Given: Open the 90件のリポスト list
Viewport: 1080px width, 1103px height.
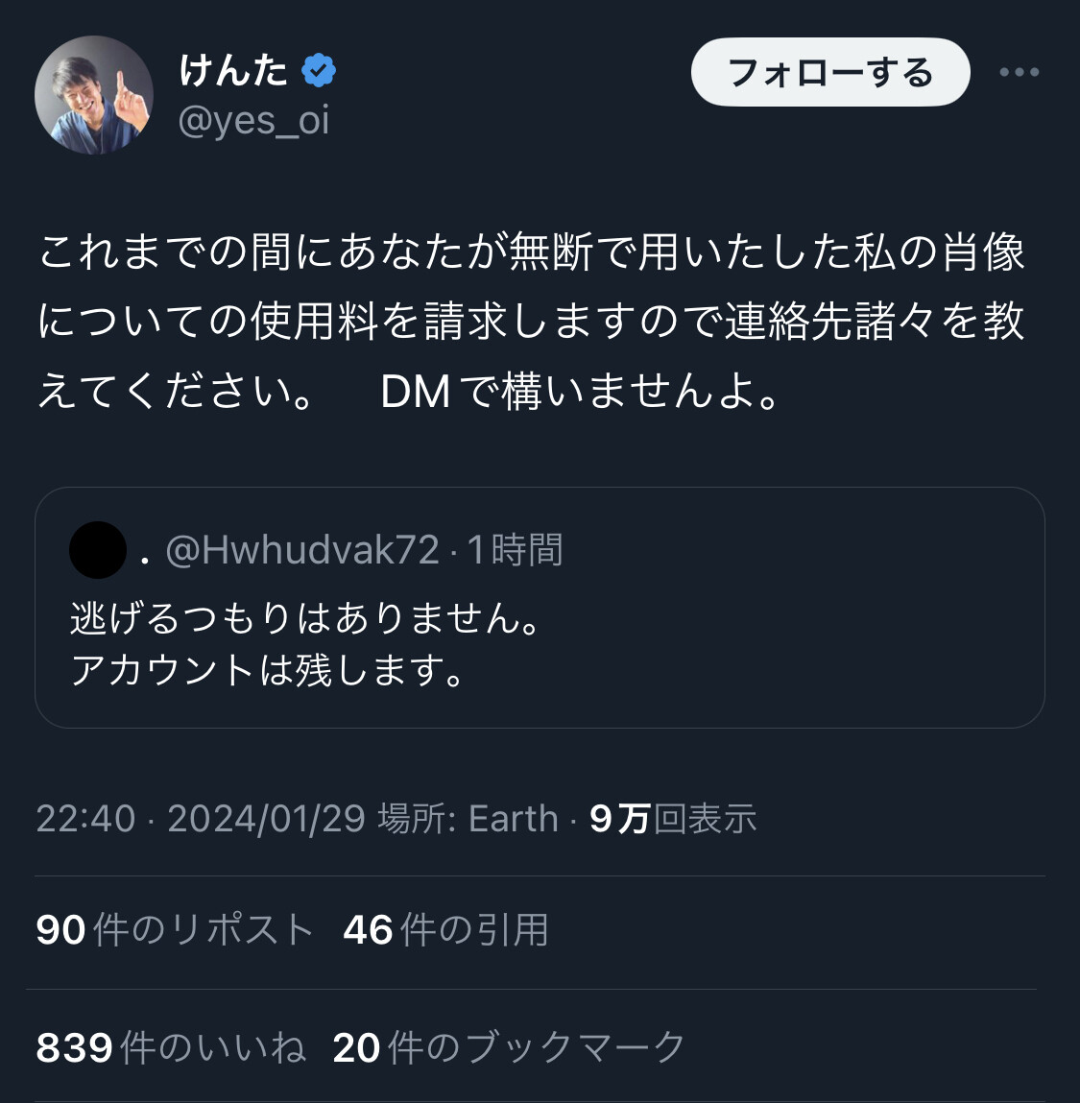Looking at the screenshot, I should [x=176, y=929].
